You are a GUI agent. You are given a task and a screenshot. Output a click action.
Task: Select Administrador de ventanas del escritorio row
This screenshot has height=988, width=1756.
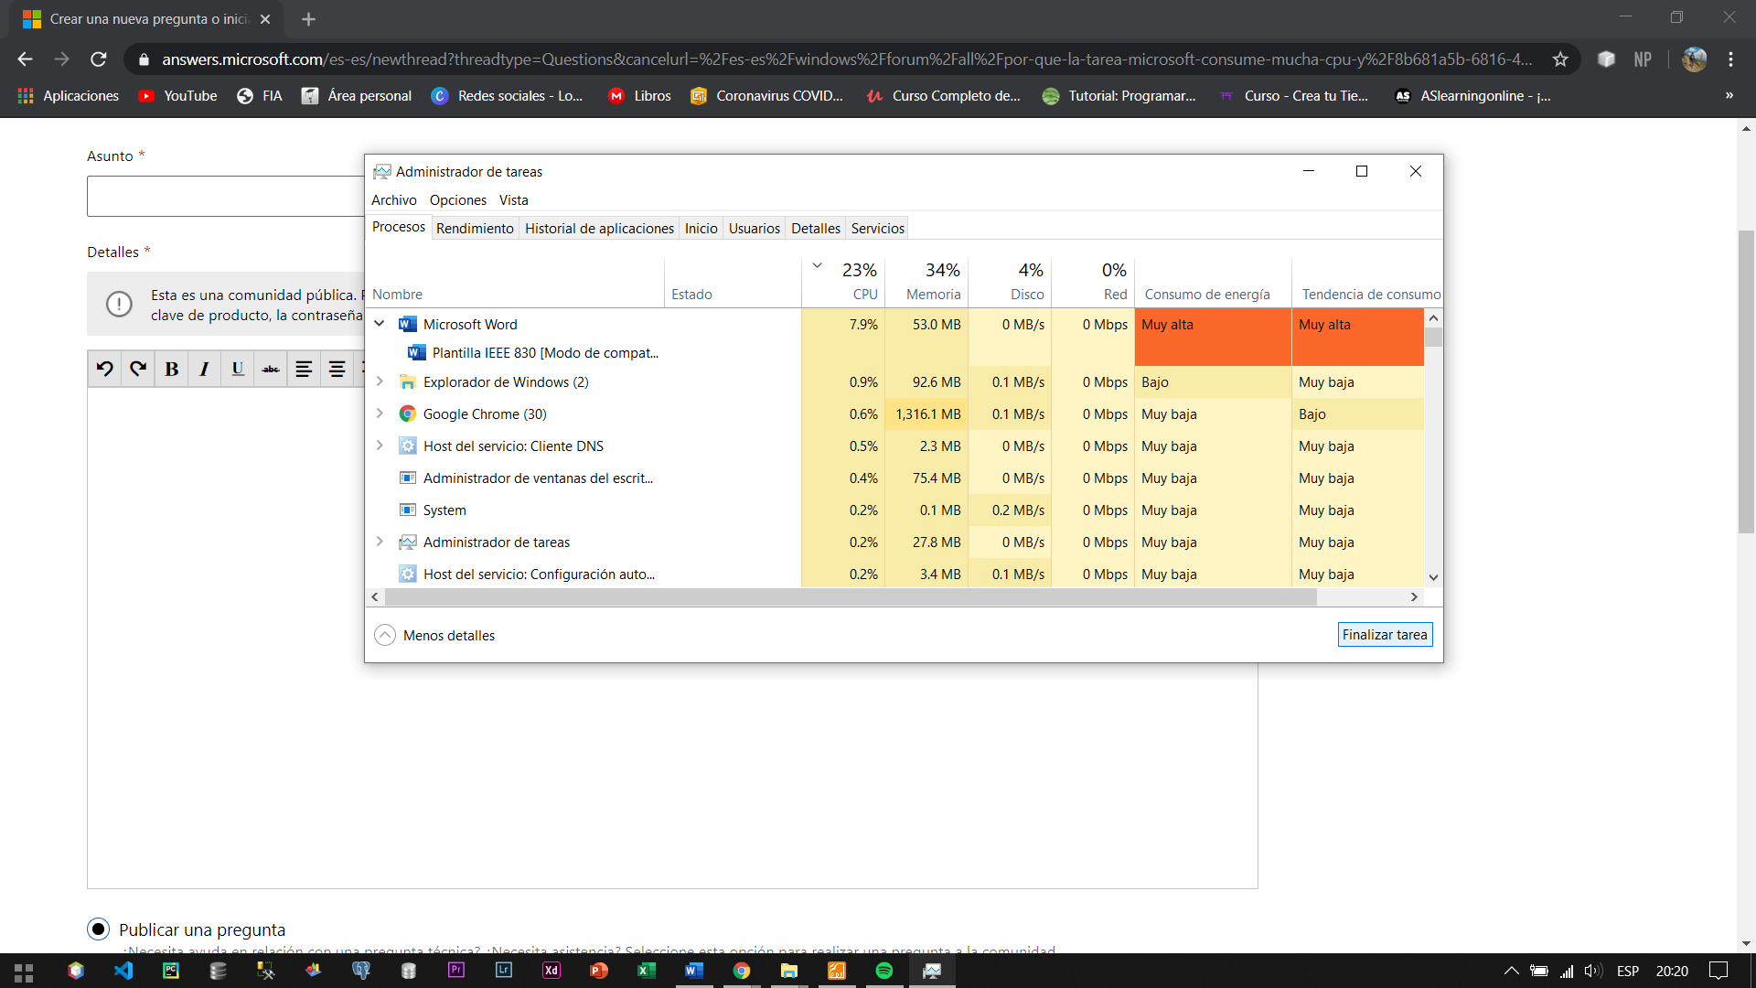895,478
